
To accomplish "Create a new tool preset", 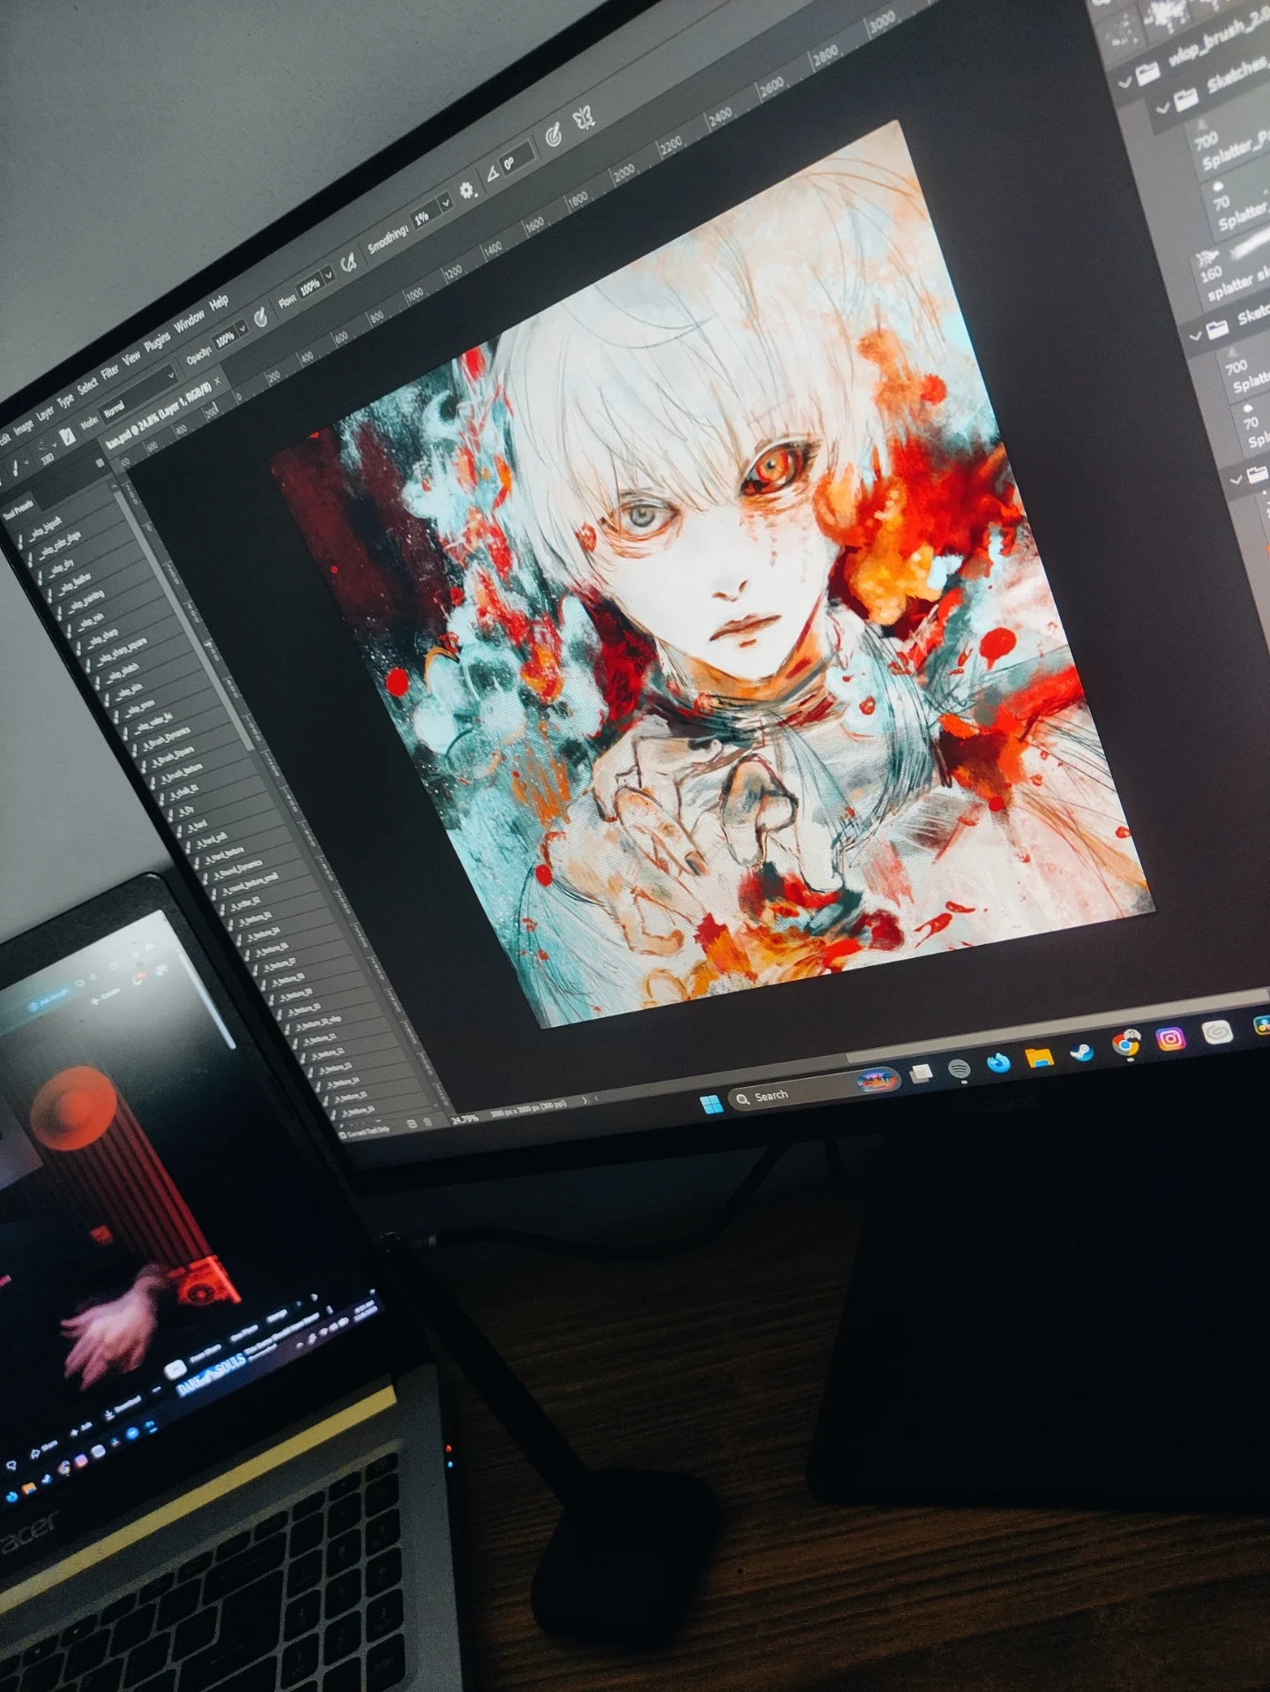I will coord(412,1124).
